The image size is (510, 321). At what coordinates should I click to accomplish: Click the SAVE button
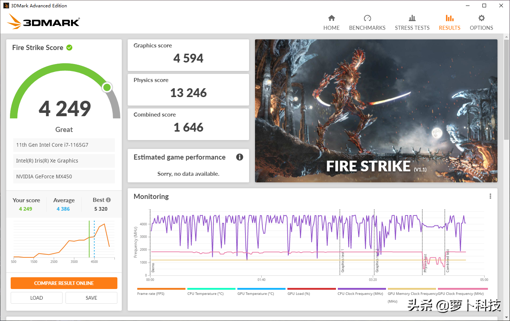click(91, 298)
